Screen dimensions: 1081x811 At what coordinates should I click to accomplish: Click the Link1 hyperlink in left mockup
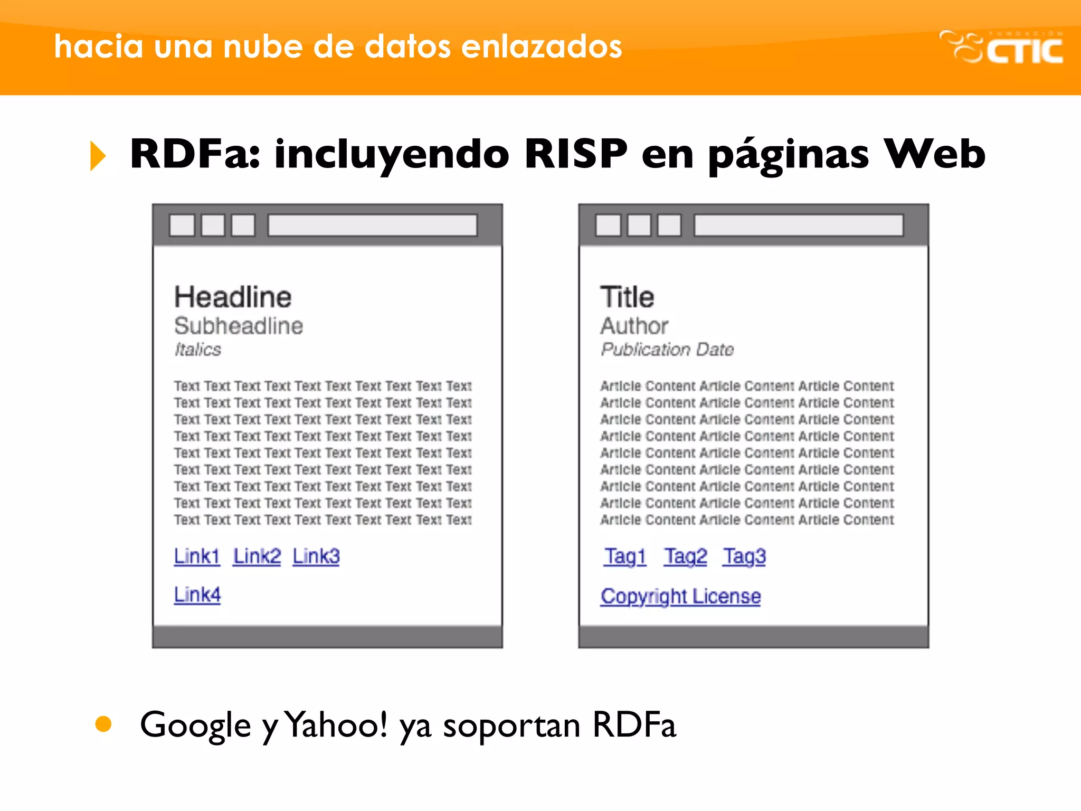click(197, 557)
